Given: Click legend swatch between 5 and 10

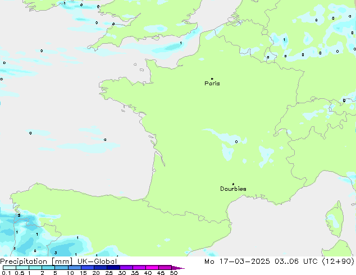Looking at the screenshot, I should [x=61, y=268].
